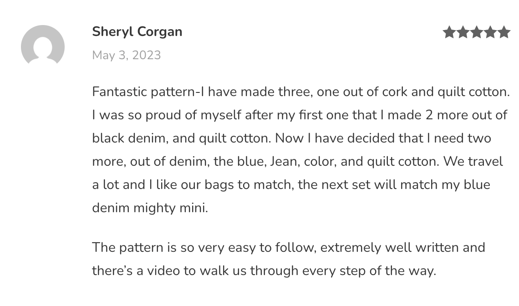Click the line starting "black denim, and quilt"

pos(291,138)
